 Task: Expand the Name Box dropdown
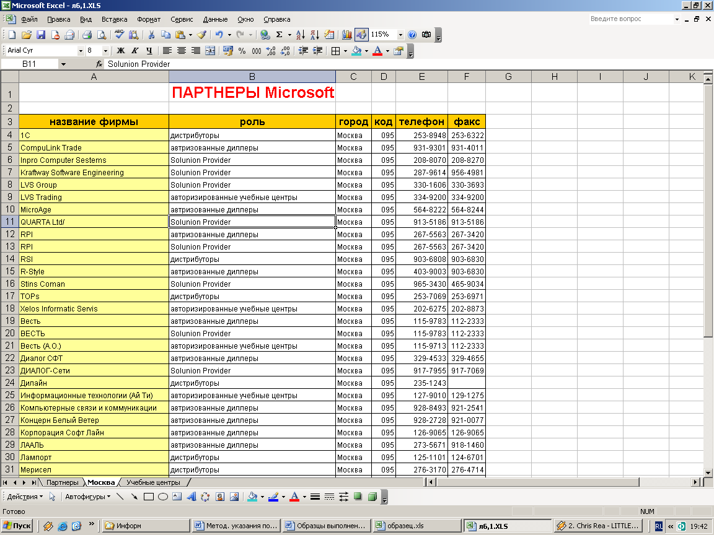(63, 64)
